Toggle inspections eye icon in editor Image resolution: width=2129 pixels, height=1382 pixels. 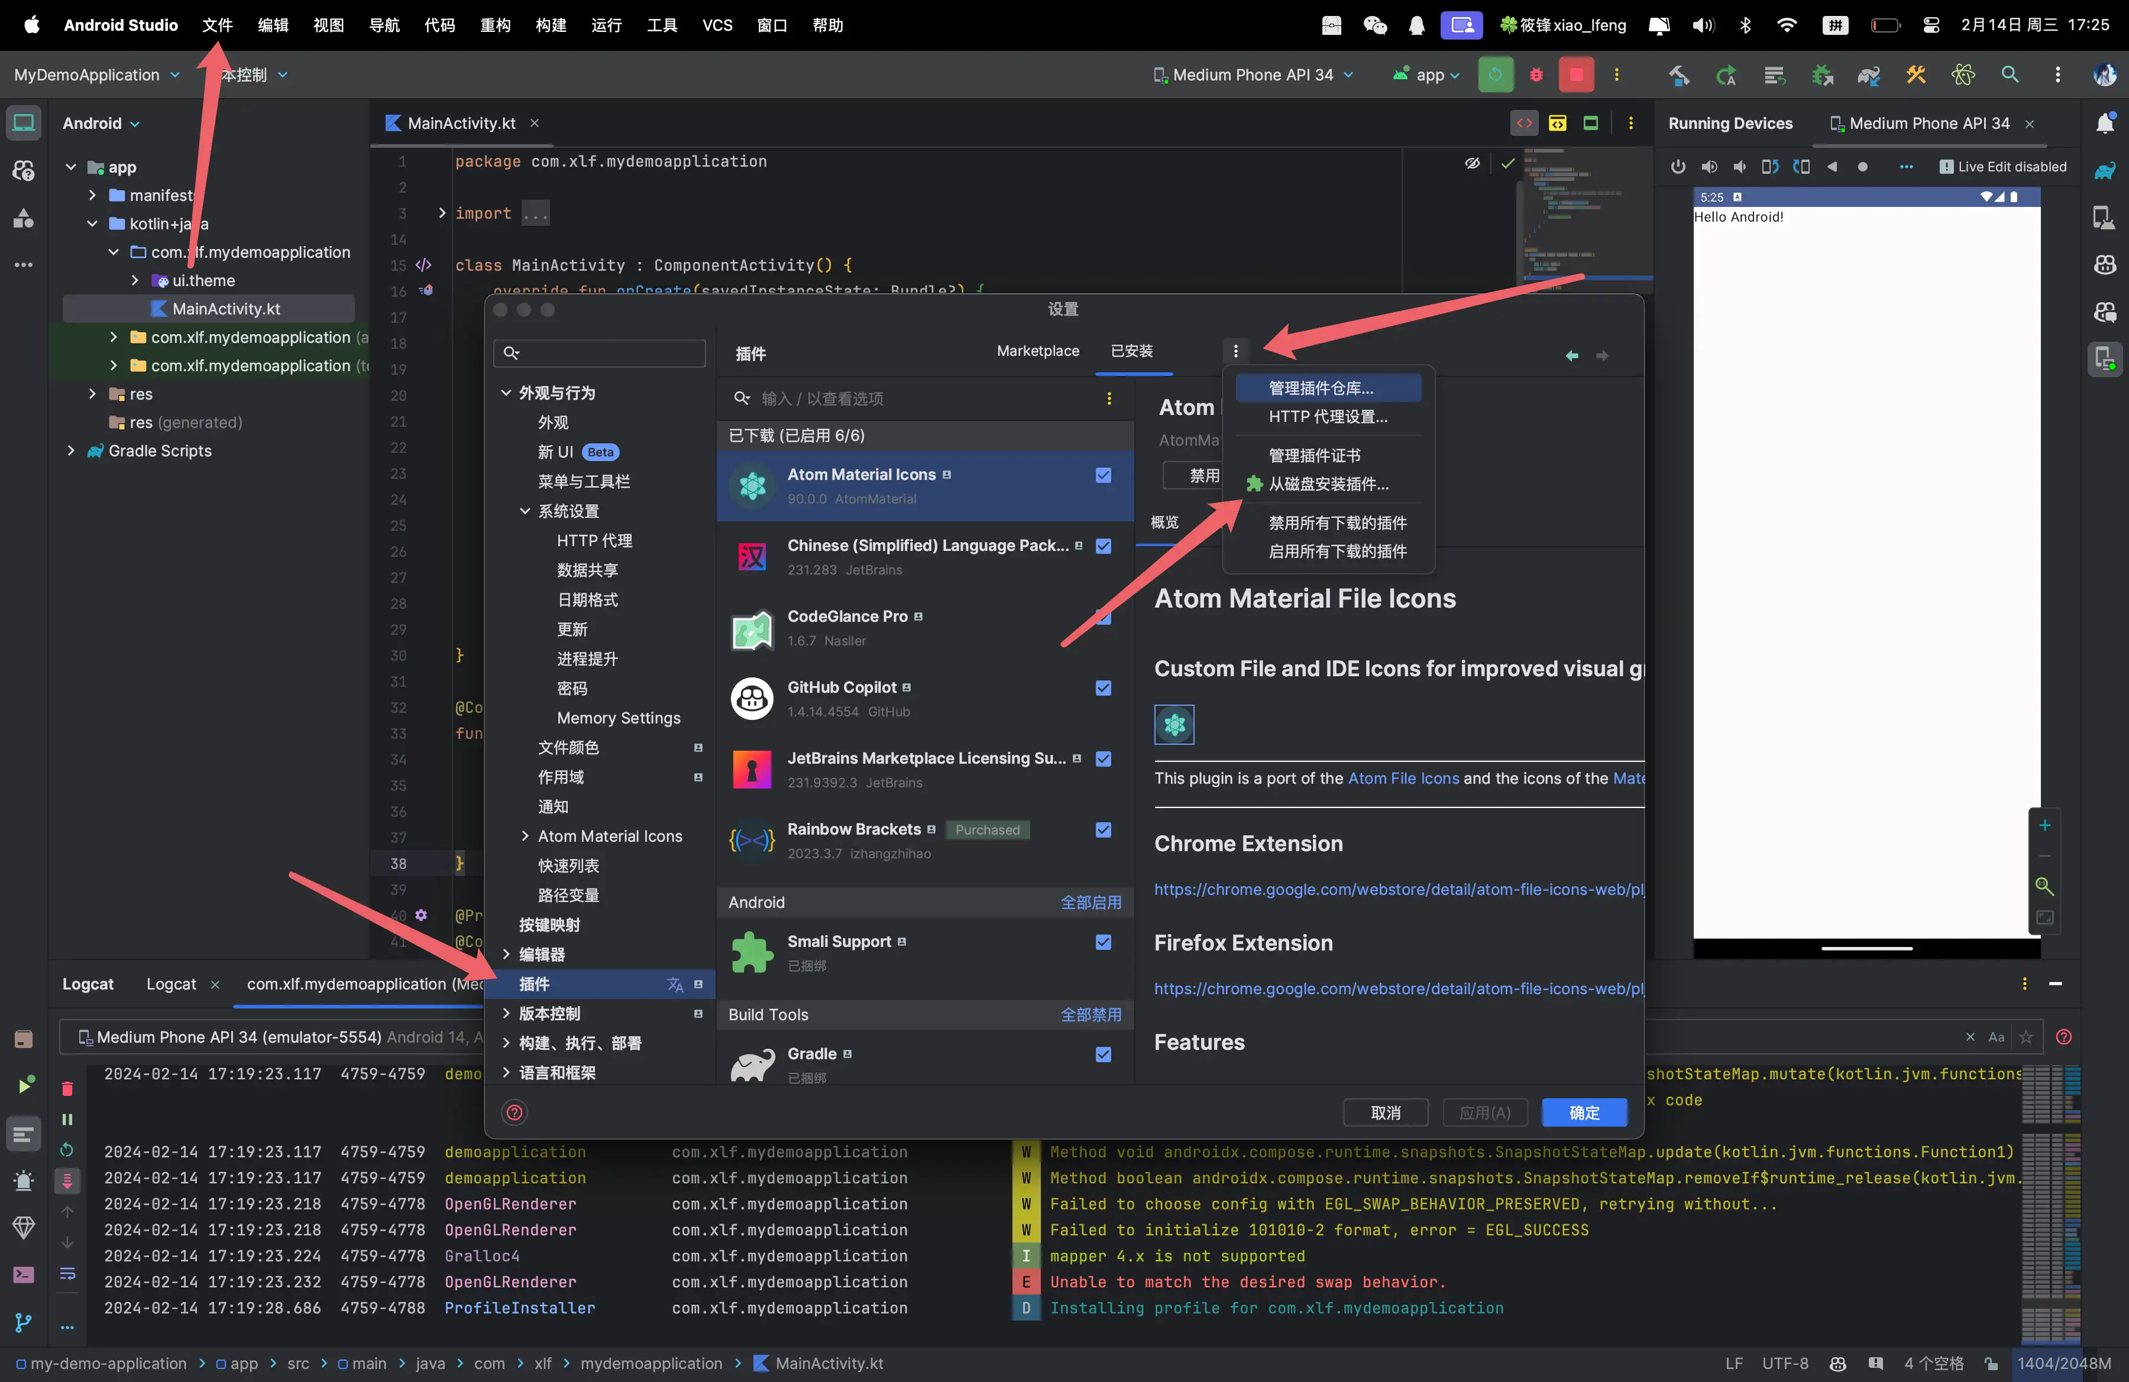pos(1471,164)
